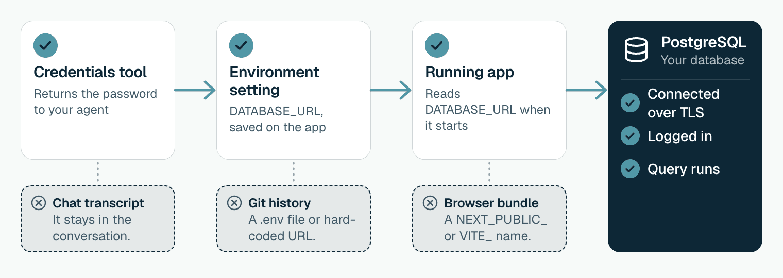The width and height of the screenshot is (783, 278).
Task: Click the Query runs label
Action: (684, 169)
